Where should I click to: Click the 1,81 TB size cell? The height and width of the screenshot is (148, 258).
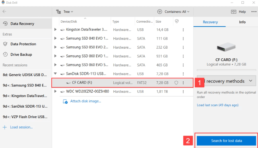click(x=162, y=92)
